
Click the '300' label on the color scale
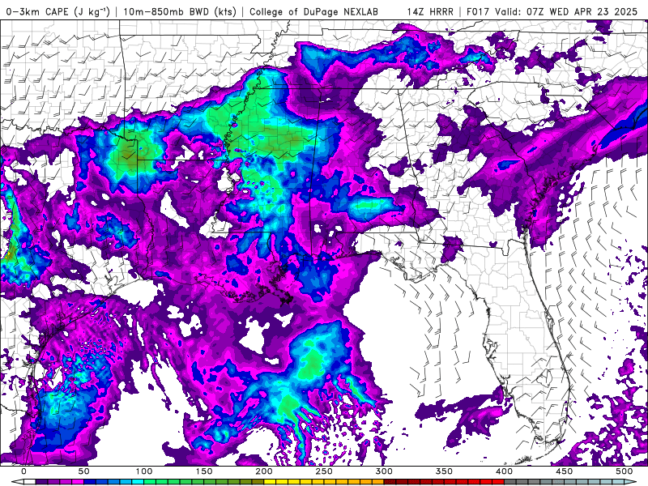point(384,471)
